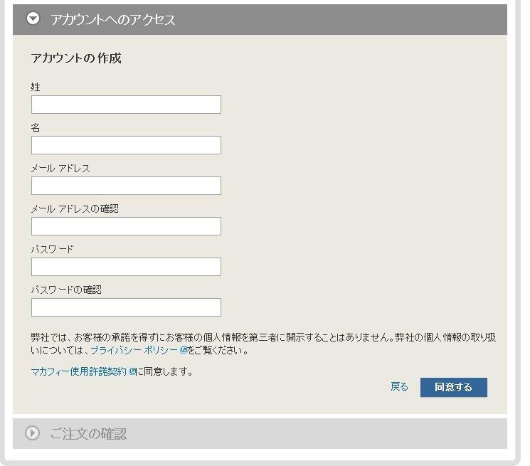The height and width of the screenshot is (466, 530).
Task: Click the メール アドレス input field
Action: (x=126, y=186)
